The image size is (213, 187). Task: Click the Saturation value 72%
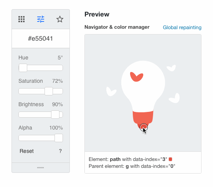pos(58,81)
